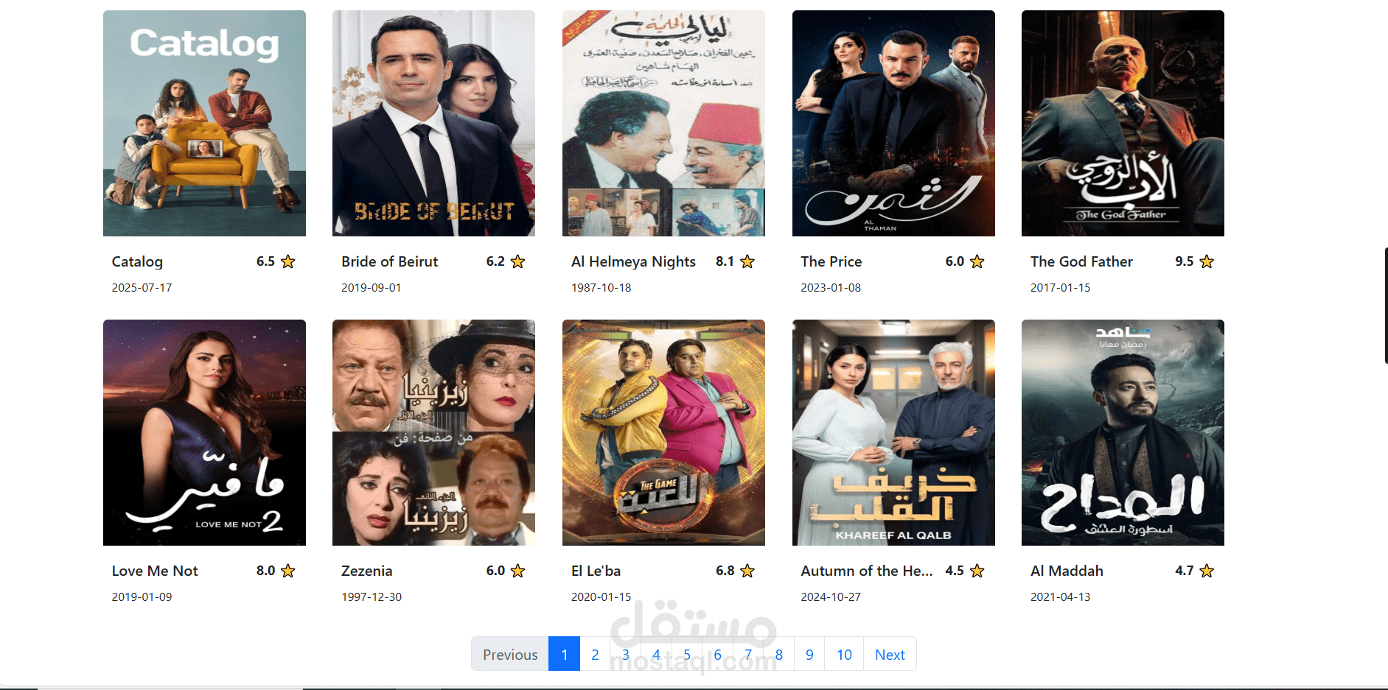Click the Previous pagination button
Viewport: 1388px width, 690px height.
point(510,654)
